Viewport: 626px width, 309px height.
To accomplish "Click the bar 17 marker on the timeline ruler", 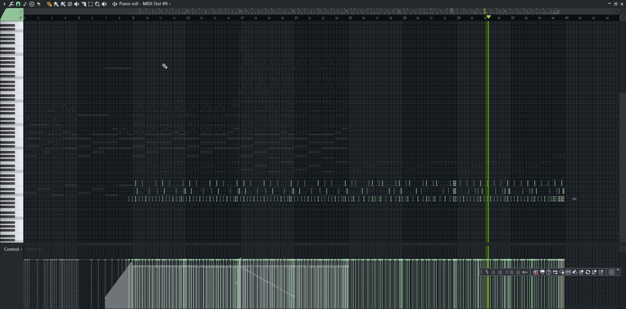I will 242,18.
